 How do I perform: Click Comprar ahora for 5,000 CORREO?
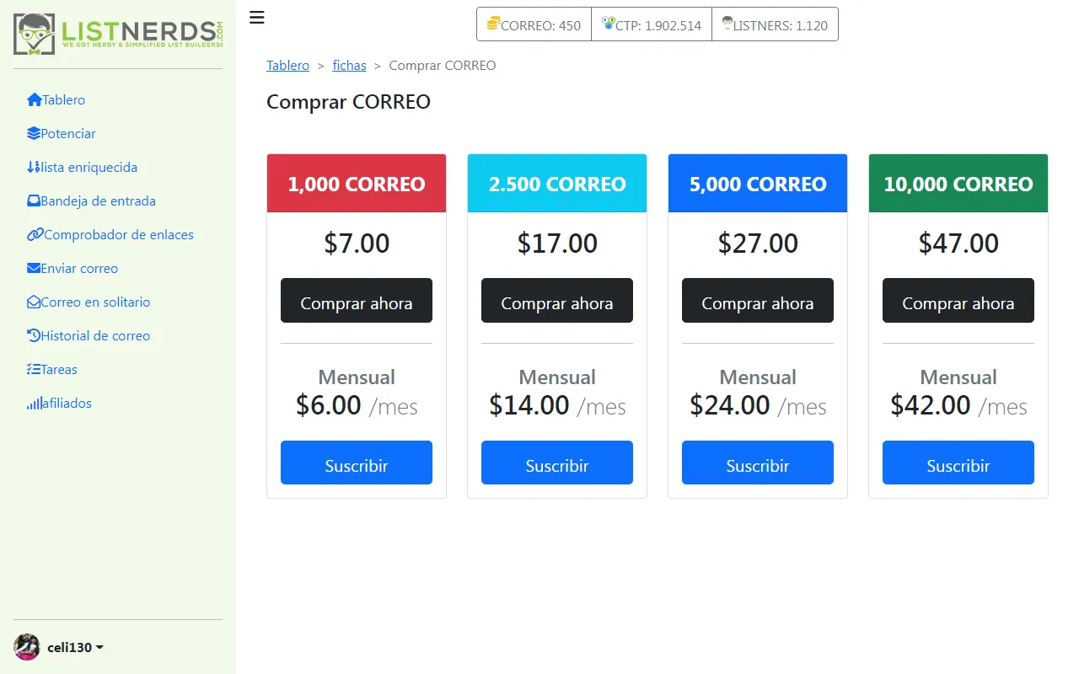758,301
